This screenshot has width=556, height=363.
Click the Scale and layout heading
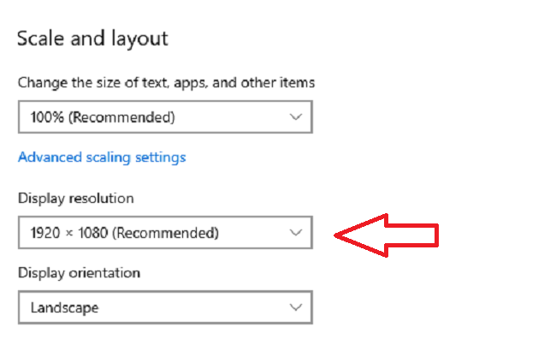coord(92,39)
